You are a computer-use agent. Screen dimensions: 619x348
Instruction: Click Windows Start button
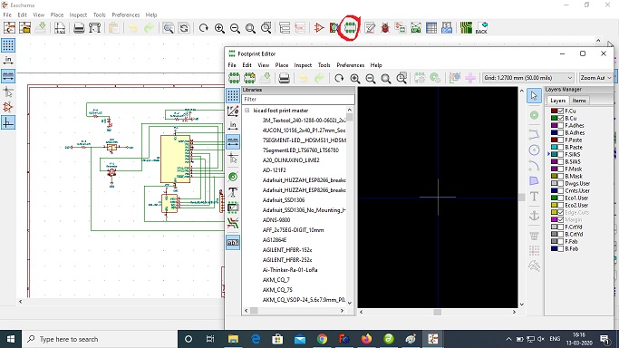[x=11, y=339]
